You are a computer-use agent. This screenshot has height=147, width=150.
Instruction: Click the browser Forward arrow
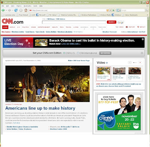pyautogui.click(x=9, y=10)
